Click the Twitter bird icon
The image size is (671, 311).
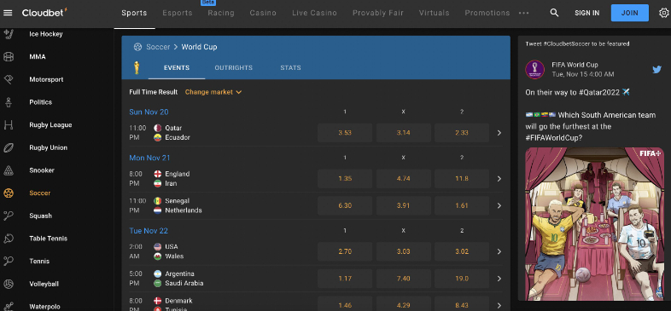click(656, 70)
